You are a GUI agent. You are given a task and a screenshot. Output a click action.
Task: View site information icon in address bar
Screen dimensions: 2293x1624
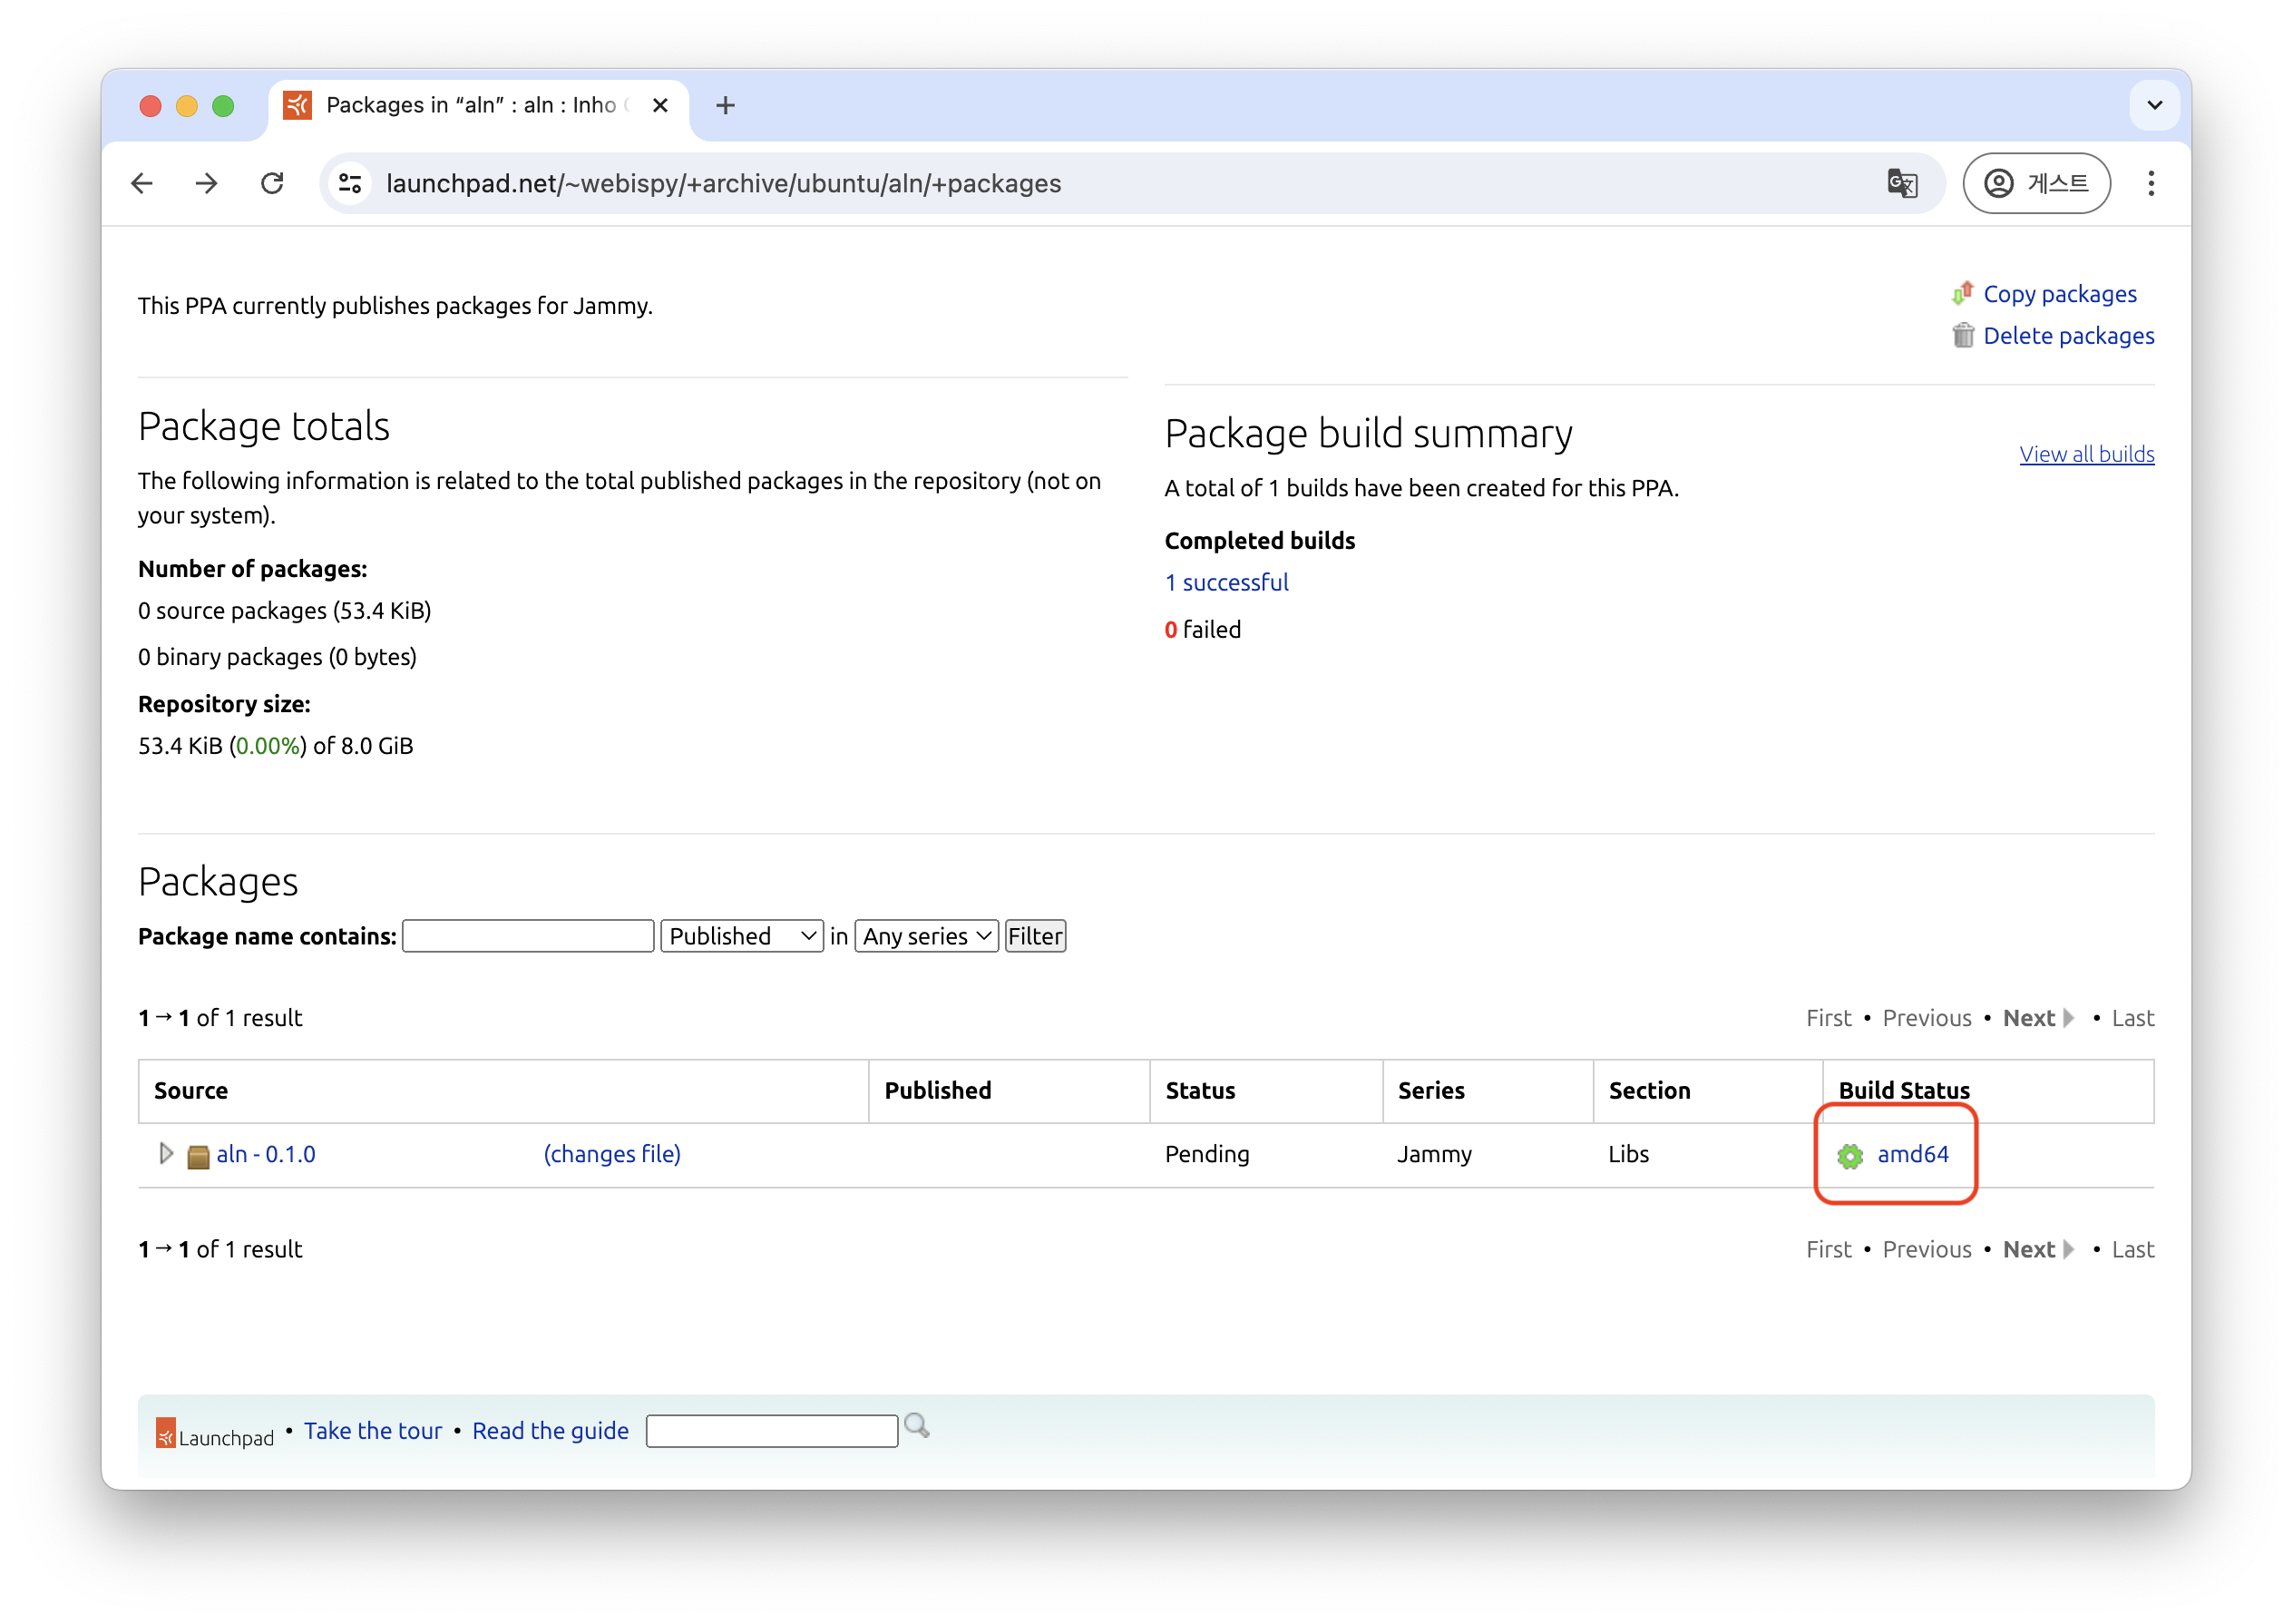pos(350,183)
